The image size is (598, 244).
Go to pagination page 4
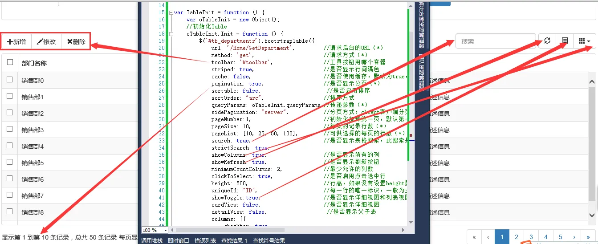[x=546, y=237]
